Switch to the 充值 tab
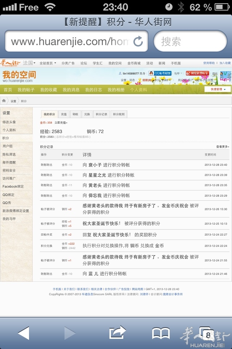 pyautogui.click(x=63, y=114)
